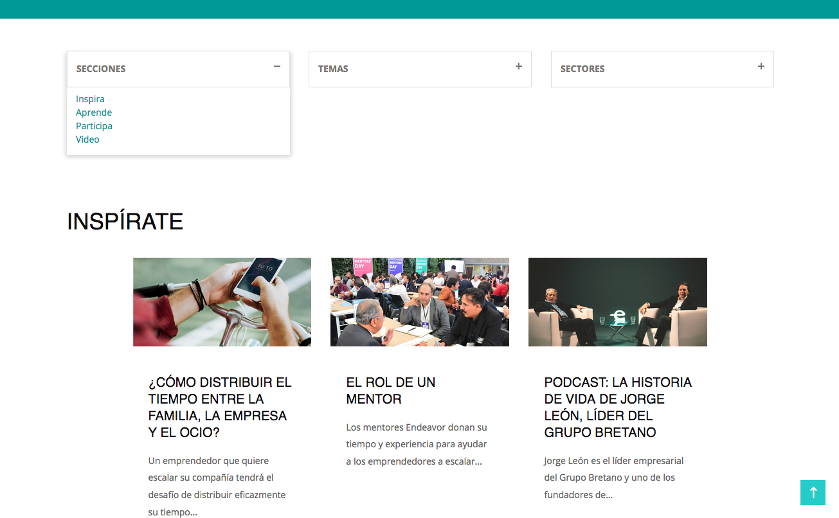Select Aprende from the Secciones list
The width and height of the screenshot is (839, 518).
point(94,112)
